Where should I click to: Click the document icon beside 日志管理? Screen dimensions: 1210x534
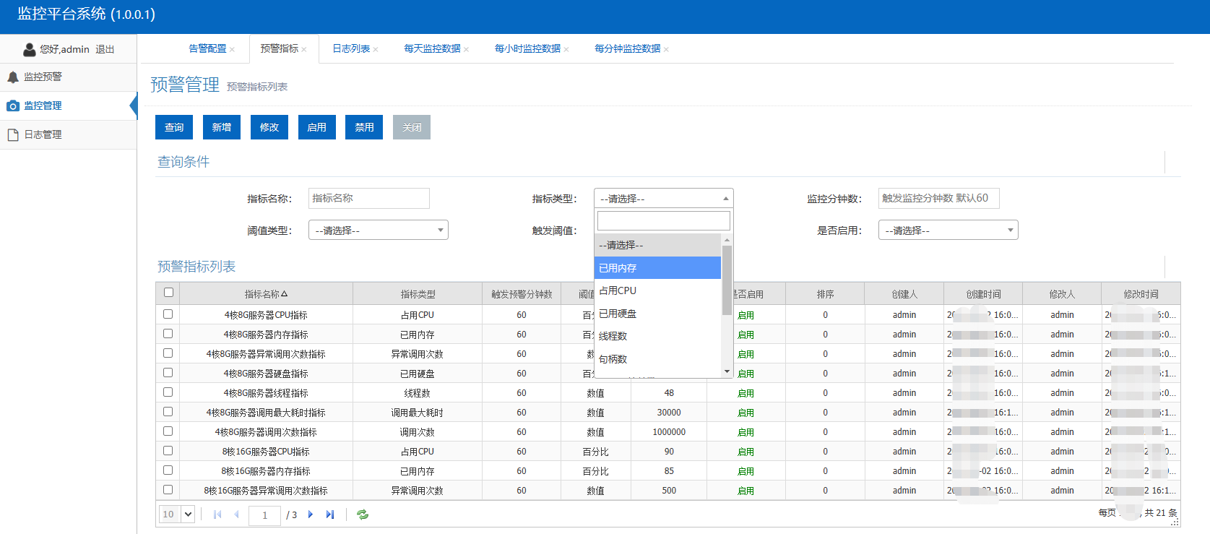(x=13, y=134)
